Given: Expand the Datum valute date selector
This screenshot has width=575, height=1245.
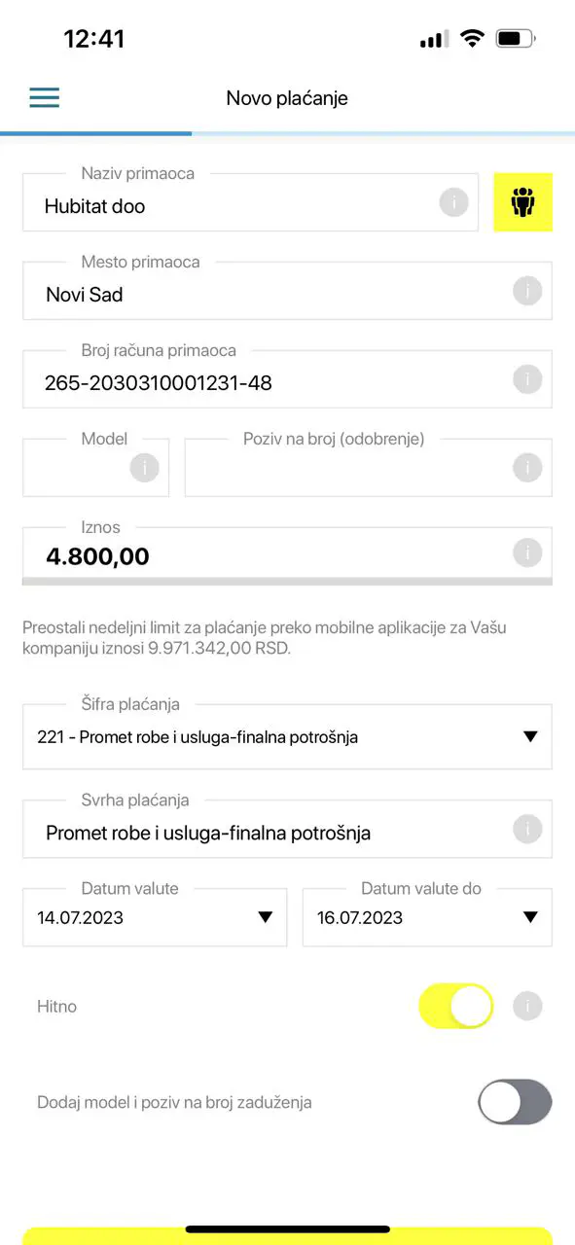Looking at the screenshot, I should (264, 916).
